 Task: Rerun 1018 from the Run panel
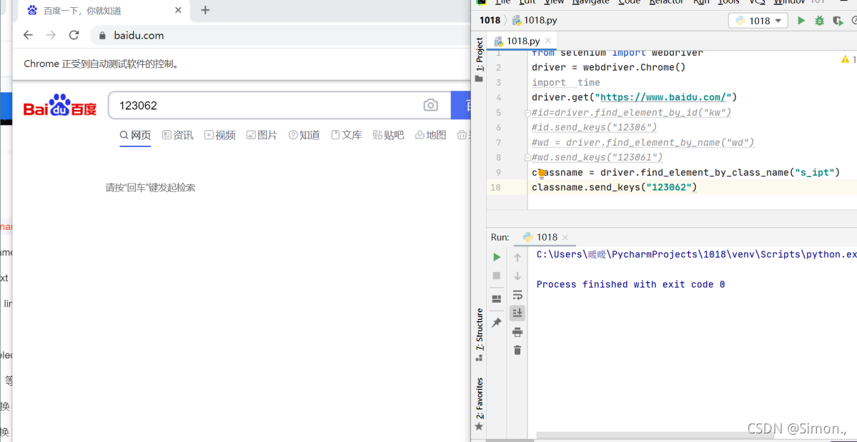(x=497, y=257)
